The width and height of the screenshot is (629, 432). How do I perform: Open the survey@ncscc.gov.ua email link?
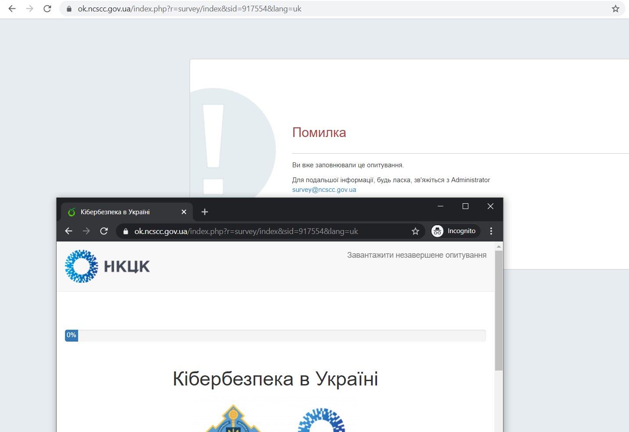coord(324,190)
